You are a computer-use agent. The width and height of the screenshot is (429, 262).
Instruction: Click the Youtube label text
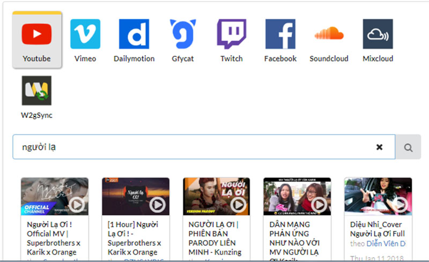36,58
